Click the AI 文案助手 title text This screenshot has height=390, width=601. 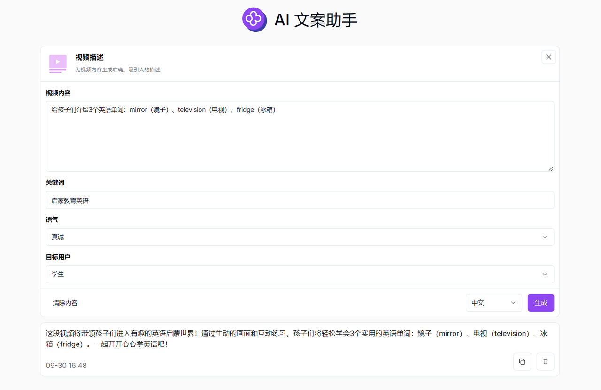coord(316,20)
